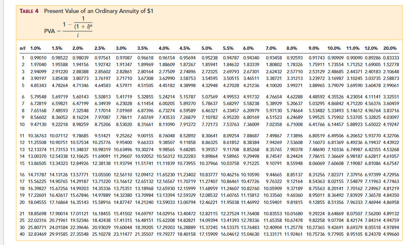Select the value 7.36009
This screenshot has width=406, height=245.
click(x=251, y=124)
